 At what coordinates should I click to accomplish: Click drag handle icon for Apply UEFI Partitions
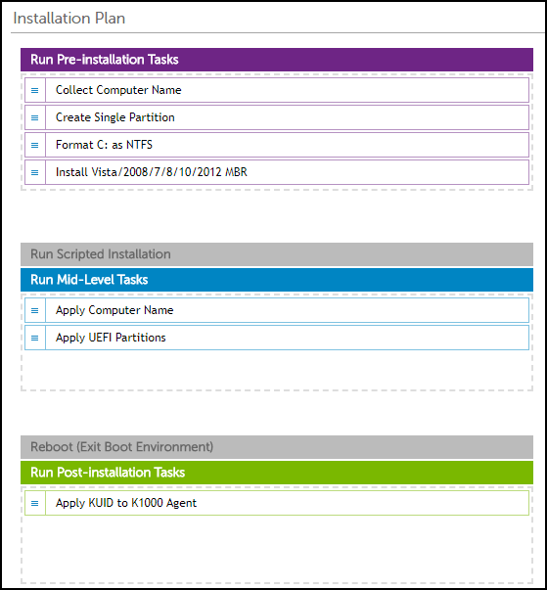pyautogui.click(x=34, y=338)
